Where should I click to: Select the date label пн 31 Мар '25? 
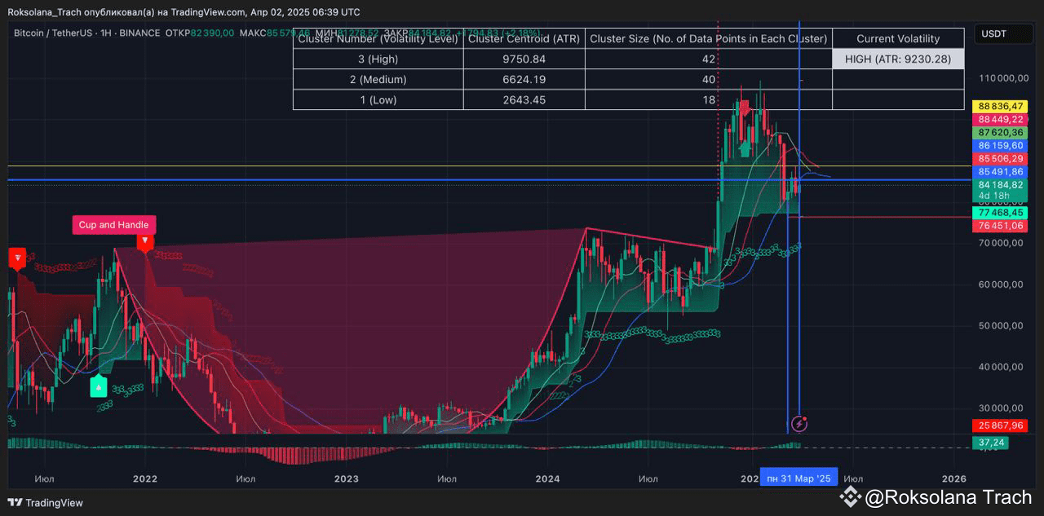(x=798, y=478)
